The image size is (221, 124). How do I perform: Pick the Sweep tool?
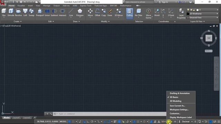coord(31,12)
